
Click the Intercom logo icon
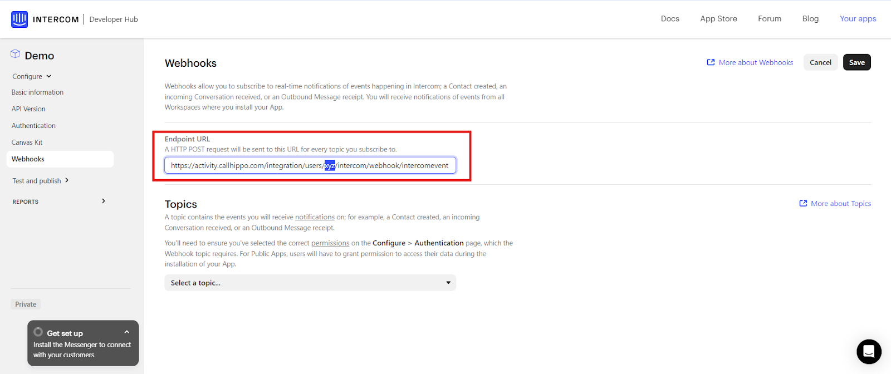(19, 19)
